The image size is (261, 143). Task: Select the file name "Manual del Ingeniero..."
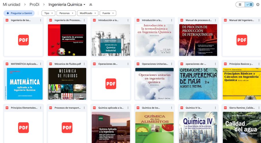[242, 20]
